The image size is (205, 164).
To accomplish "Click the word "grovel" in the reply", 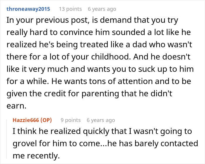I will [25, 144].
